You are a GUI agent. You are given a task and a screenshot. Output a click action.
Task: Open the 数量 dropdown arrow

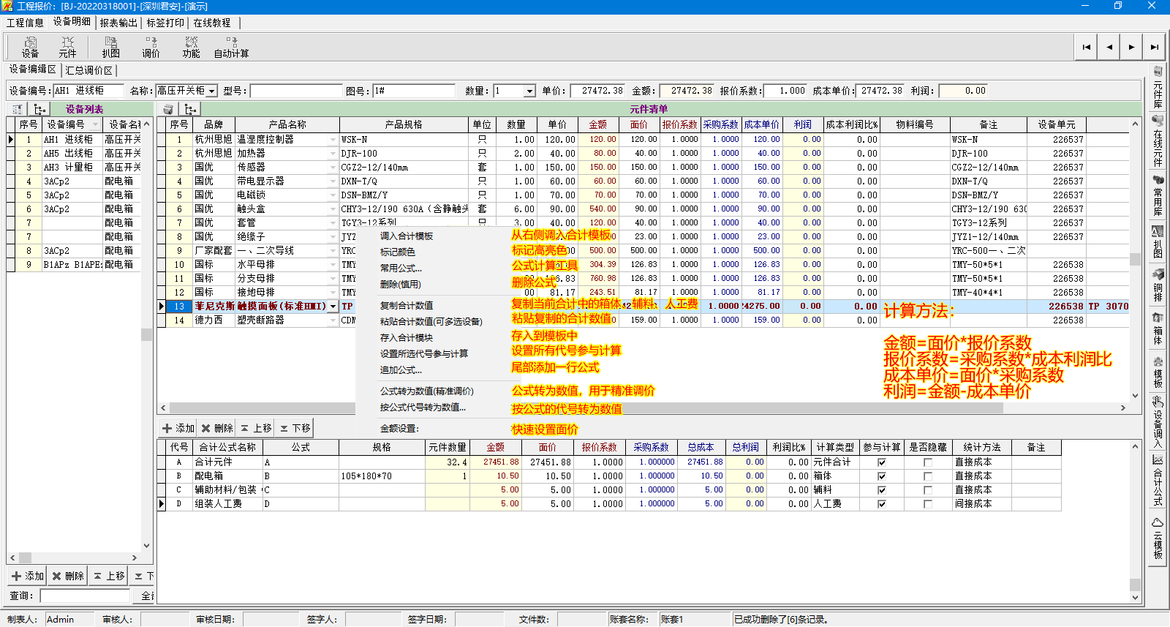pyautogui.click(x=530, y=91)
